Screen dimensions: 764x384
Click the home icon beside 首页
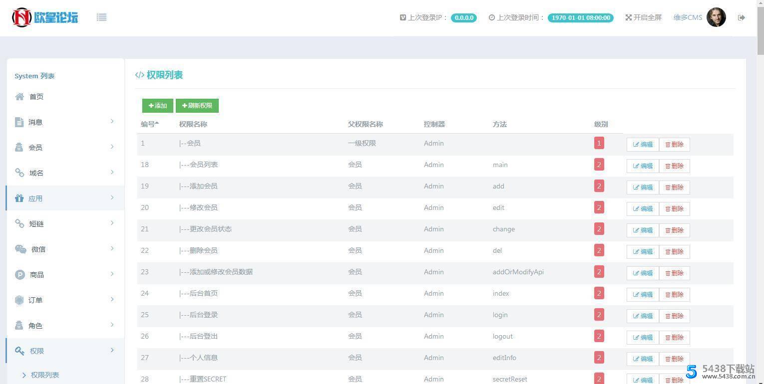[19, 97]
